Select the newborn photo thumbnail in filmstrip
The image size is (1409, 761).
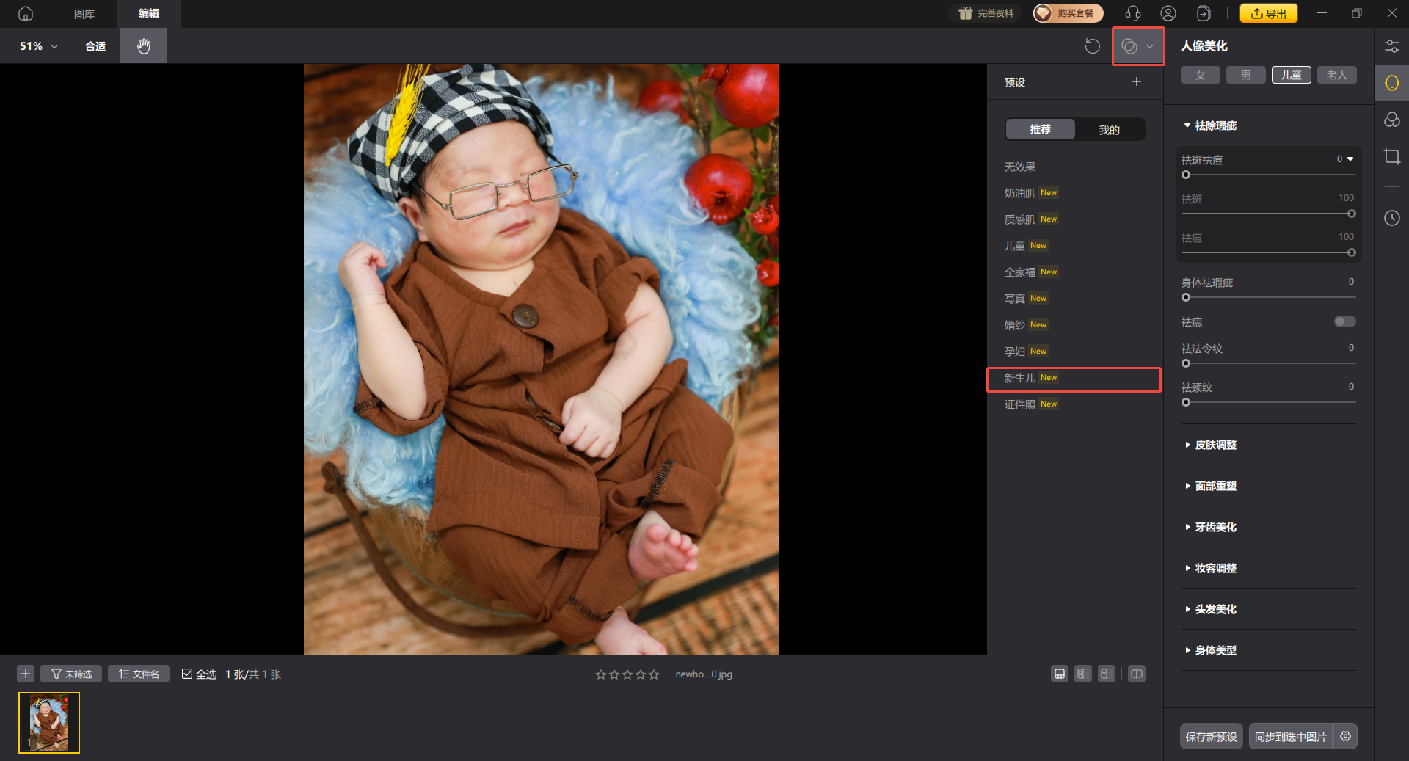[x=49, y=723]
